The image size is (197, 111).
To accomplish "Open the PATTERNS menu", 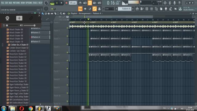I will [16, 3].
